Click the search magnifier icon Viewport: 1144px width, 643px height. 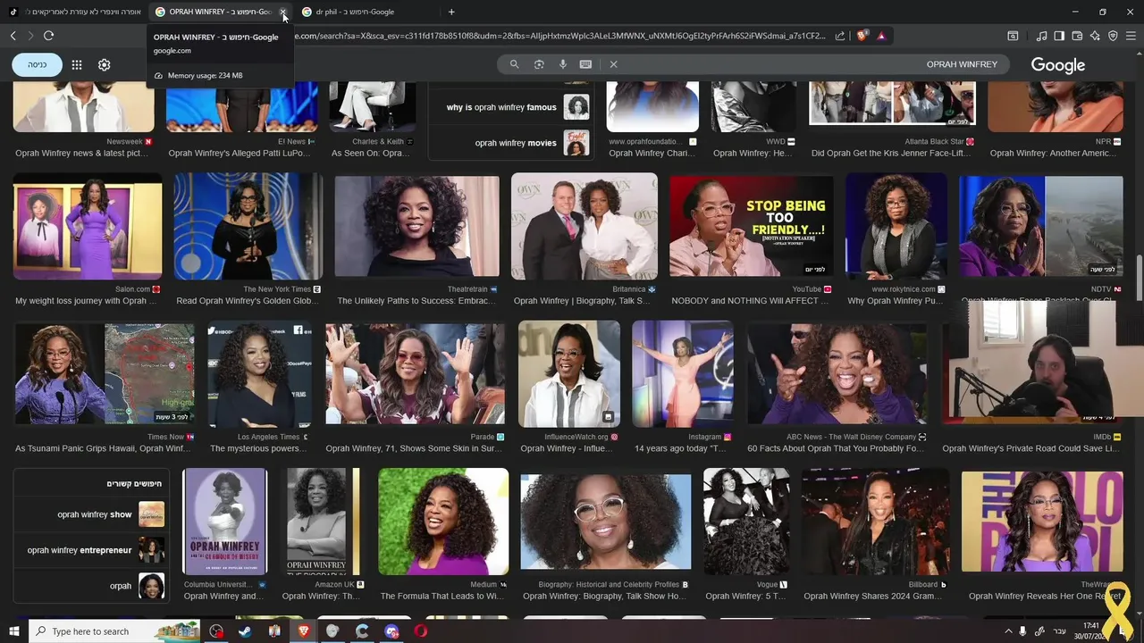(x=514, y=64)
